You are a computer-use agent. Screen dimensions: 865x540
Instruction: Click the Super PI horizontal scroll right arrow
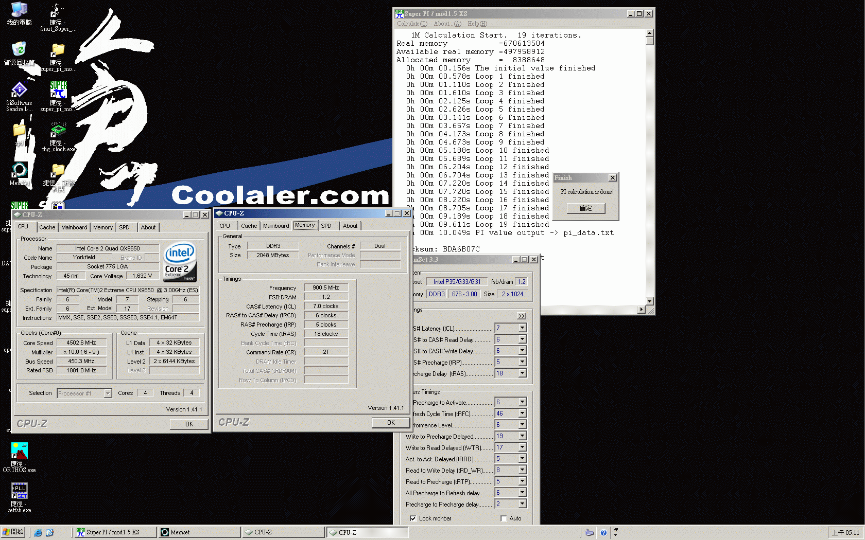[x=642, y=310]
